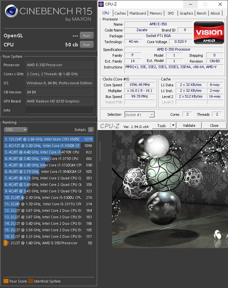Click the Details label in Ranking
Viewport: 228px width, 288px height.
click(x=80, y=130)
